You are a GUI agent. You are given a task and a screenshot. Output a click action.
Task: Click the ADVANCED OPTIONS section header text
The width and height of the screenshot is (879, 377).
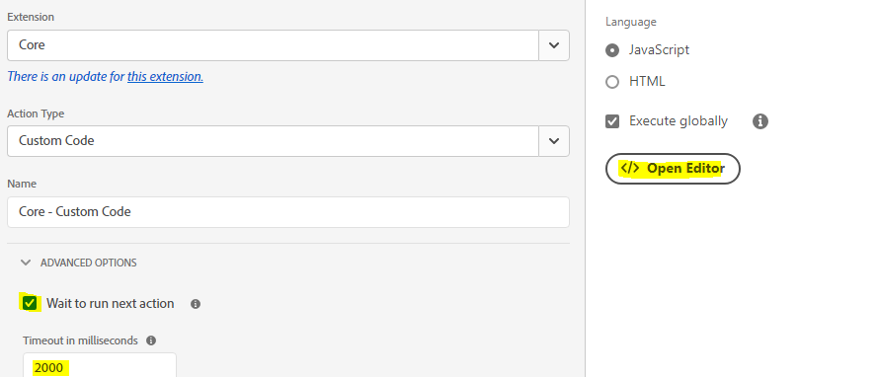(x=89, y=263)
